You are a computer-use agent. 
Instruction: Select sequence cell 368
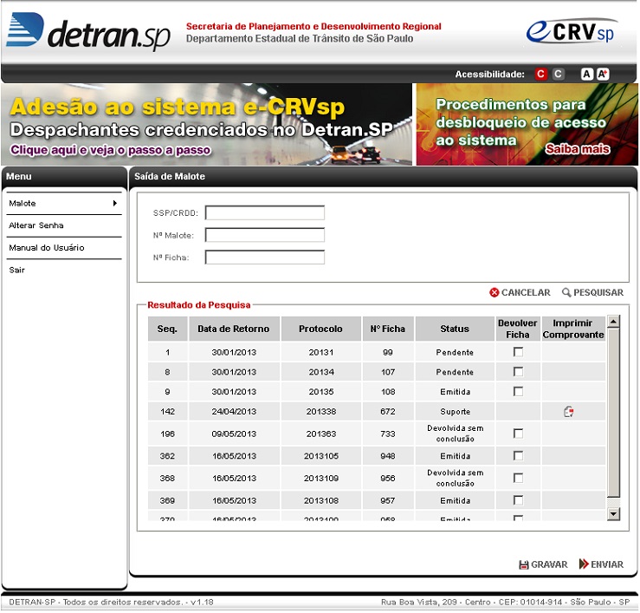167,478
